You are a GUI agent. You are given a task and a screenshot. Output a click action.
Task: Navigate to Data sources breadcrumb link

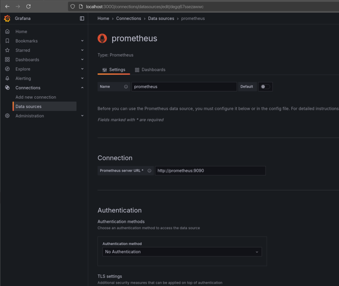point(161,18)
